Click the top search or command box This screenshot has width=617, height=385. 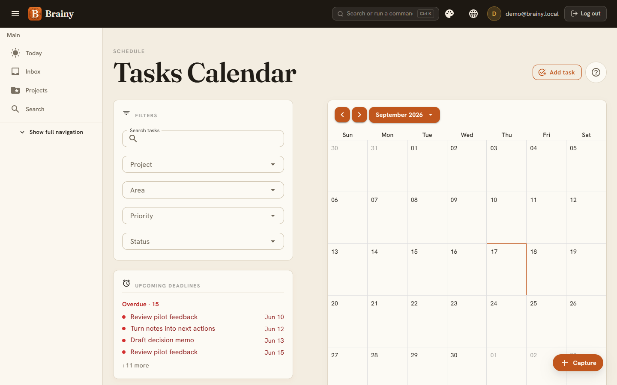pyautogui.click(x=386, y=14)
